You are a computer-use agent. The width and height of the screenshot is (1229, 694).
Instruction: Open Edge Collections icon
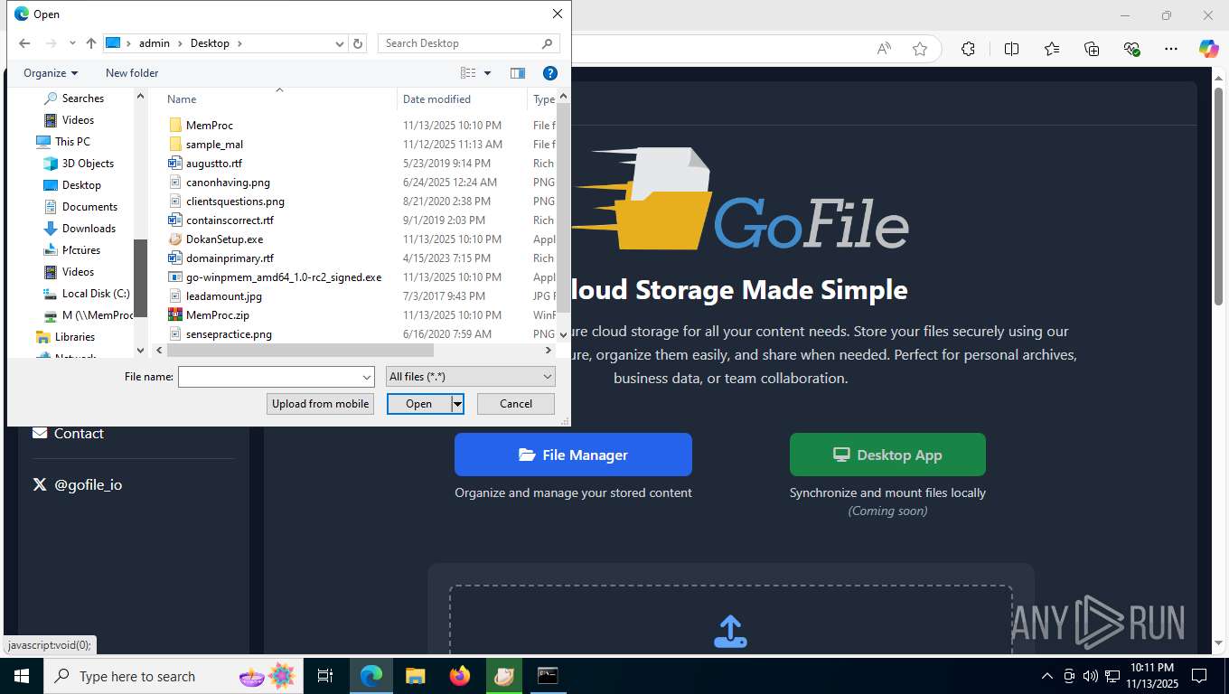pyautogui.click(x=1092, y=49)
